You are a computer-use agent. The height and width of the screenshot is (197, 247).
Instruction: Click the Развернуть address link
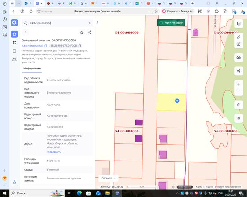tap(54, 152)
